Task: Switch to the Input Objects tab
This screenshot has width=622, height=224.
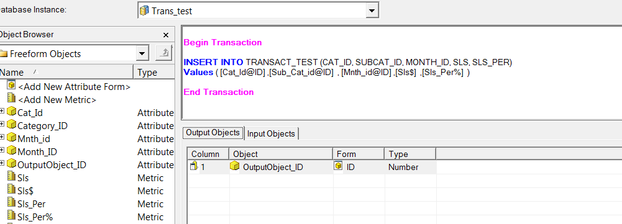Action: [x=271, y=133]
